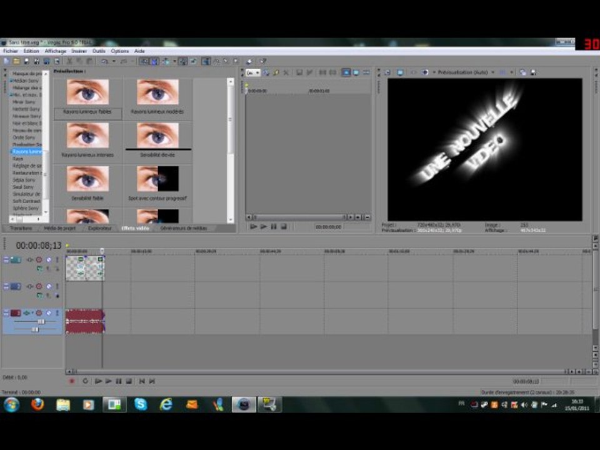Open a project with the folder icon
The image size is (600, 450).
pyautogui.click(x=16, y=61)
